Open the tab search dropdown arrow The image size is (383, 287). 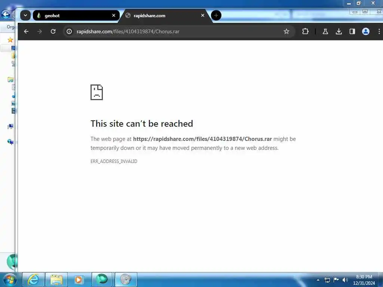pos(25,15)
